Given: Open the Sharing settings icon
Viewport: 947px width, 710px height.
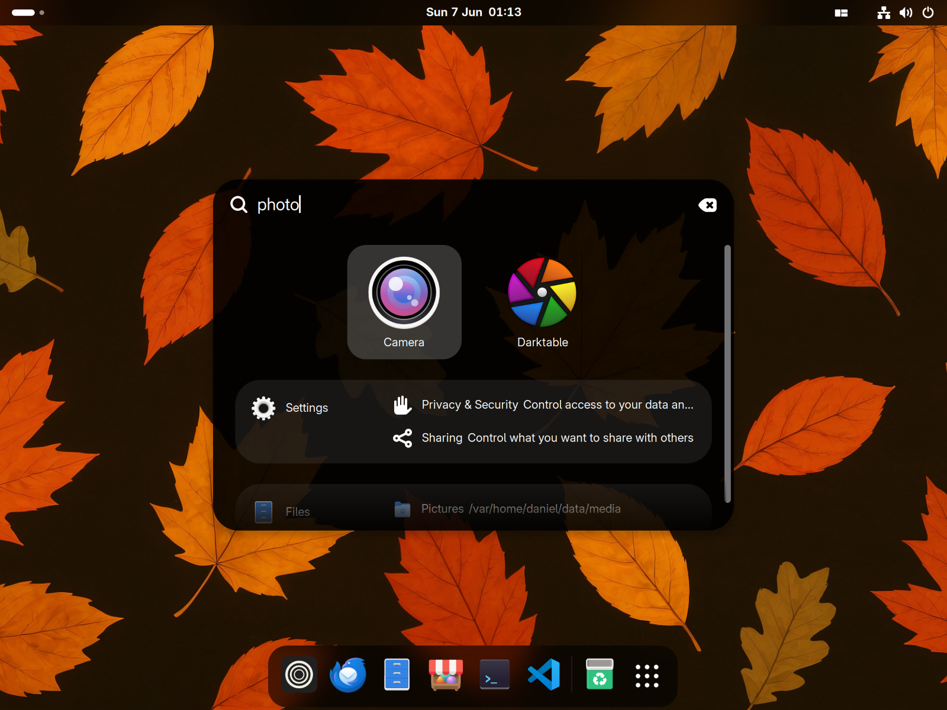Looking at the screenshot, I should tap(402, 438).
